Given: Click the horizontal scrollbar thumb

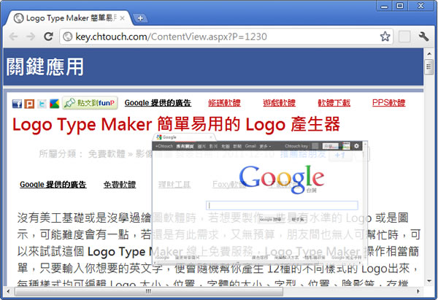Looking at the screenshot, I should pyautogui.click(x=149, y=292).
